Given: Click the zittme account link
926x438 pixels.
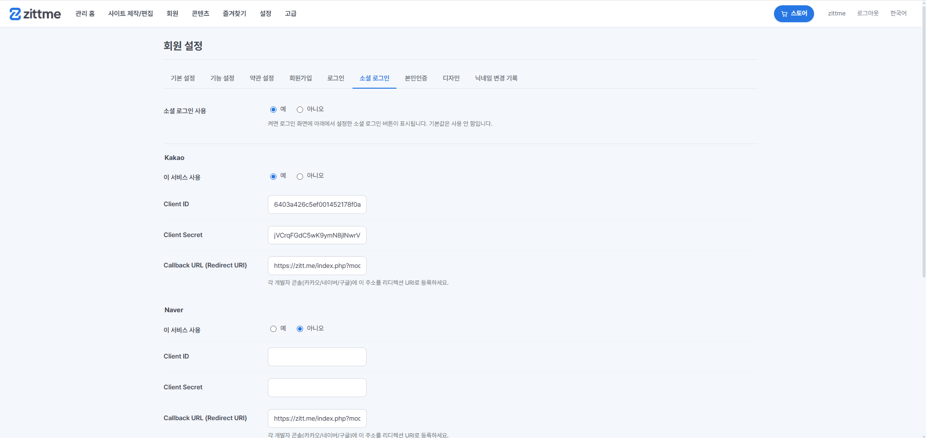Looking at the screenshot, I should pyautogui.click(x=837, y=13).
